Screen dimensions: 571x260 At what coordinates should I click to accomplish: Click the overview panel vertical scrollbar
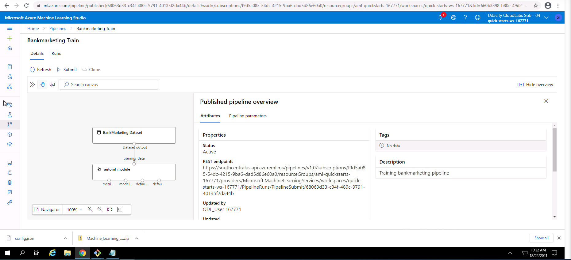click(x=554, y=150)
